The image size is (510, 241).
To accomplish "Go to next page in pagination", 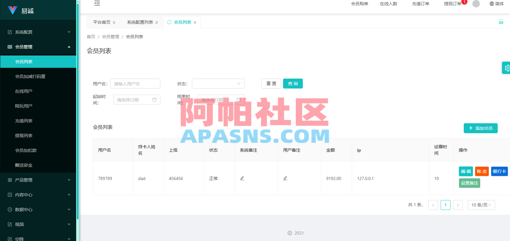I will coord(458,205).
